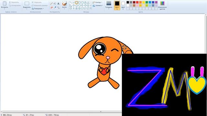Choose the Pentagon shape

tap(77, 5)
